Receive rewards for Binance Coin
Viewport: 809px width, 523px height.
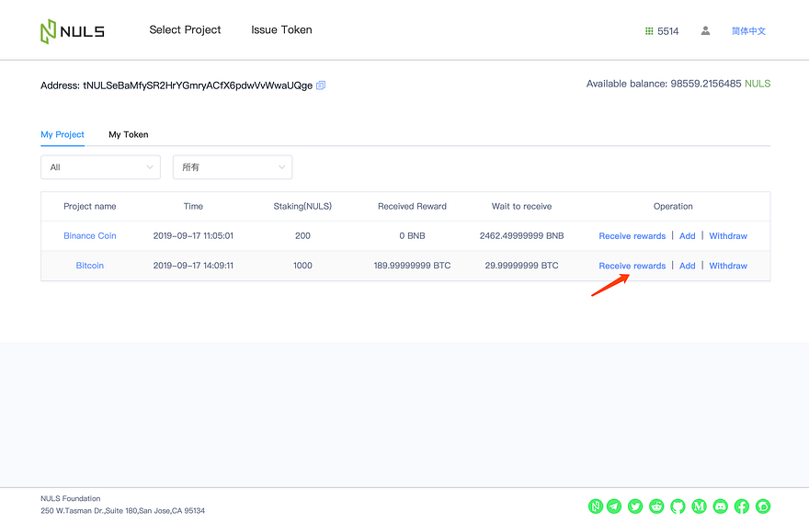[x=632, y=235]
